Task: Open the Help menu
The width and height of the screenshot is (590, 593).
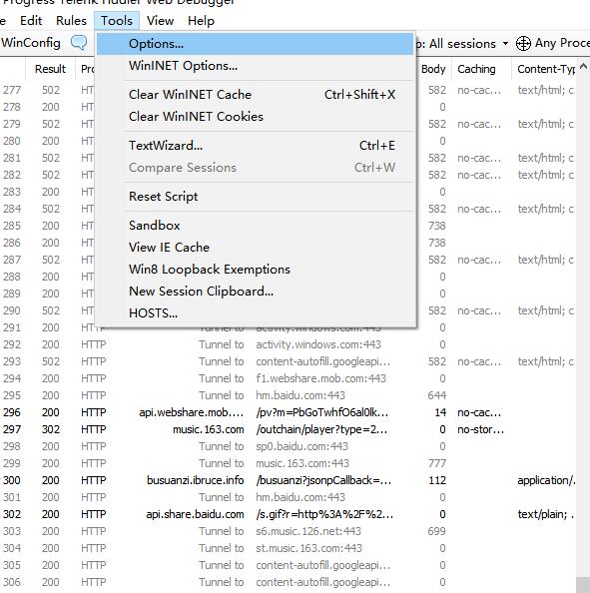Action: [x=201, y=20]
